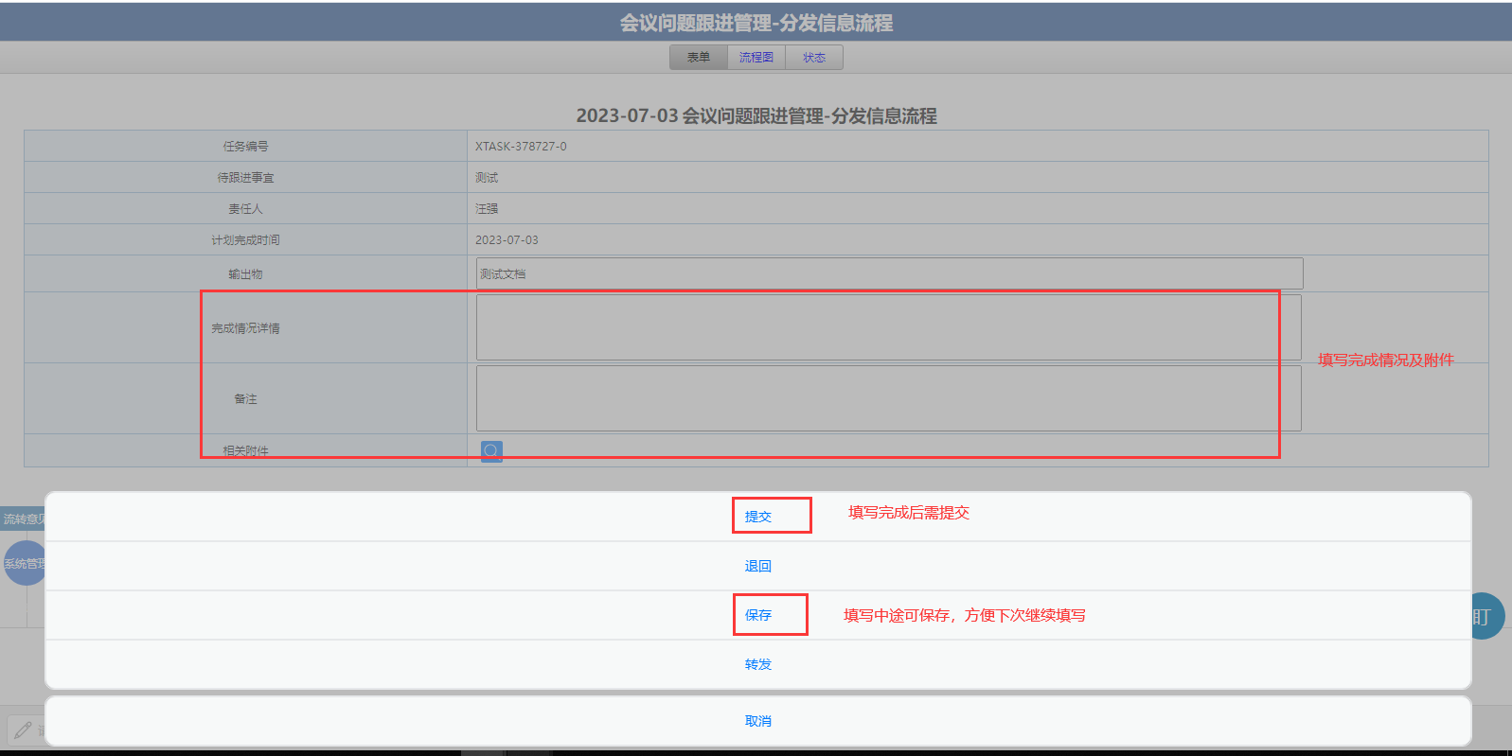The image size is (1512, 756).
Task: Select 退回 to return the task
Action: tap(758, 566)
